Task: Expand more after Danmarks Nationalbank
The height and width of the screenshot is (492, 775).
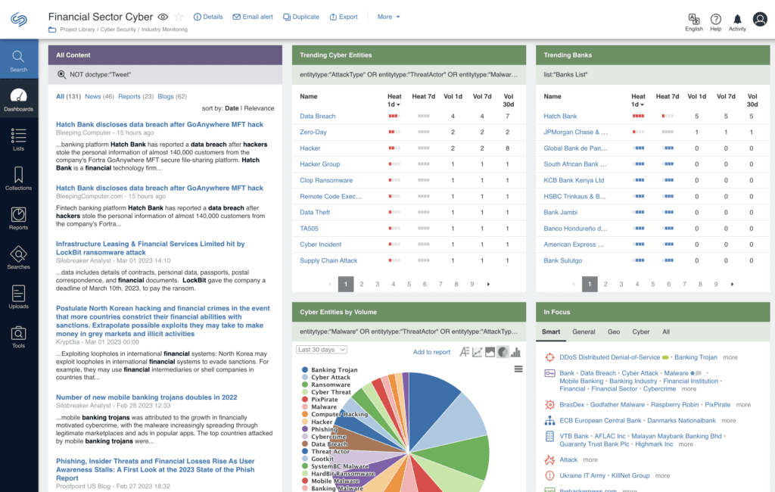Action: click(x=729, y=421)
